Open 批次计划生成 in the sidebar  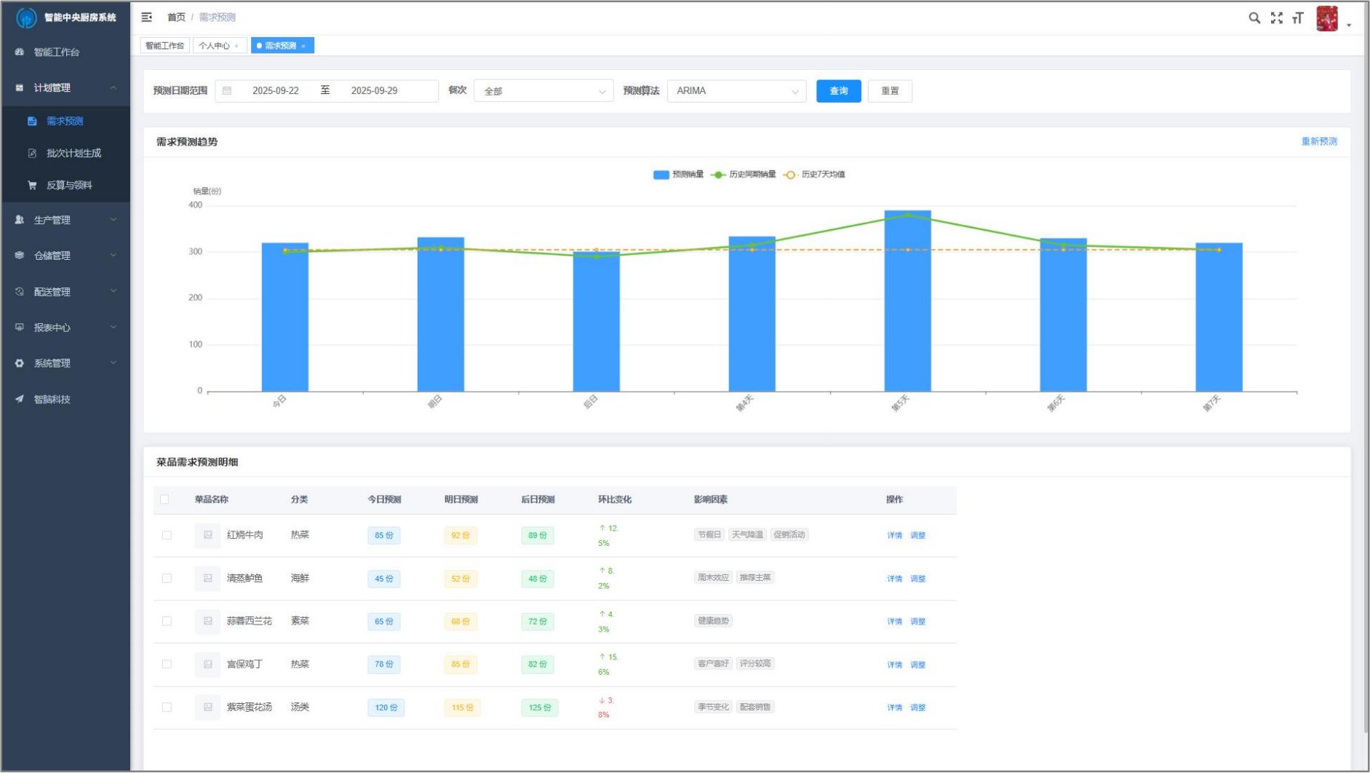73,153
